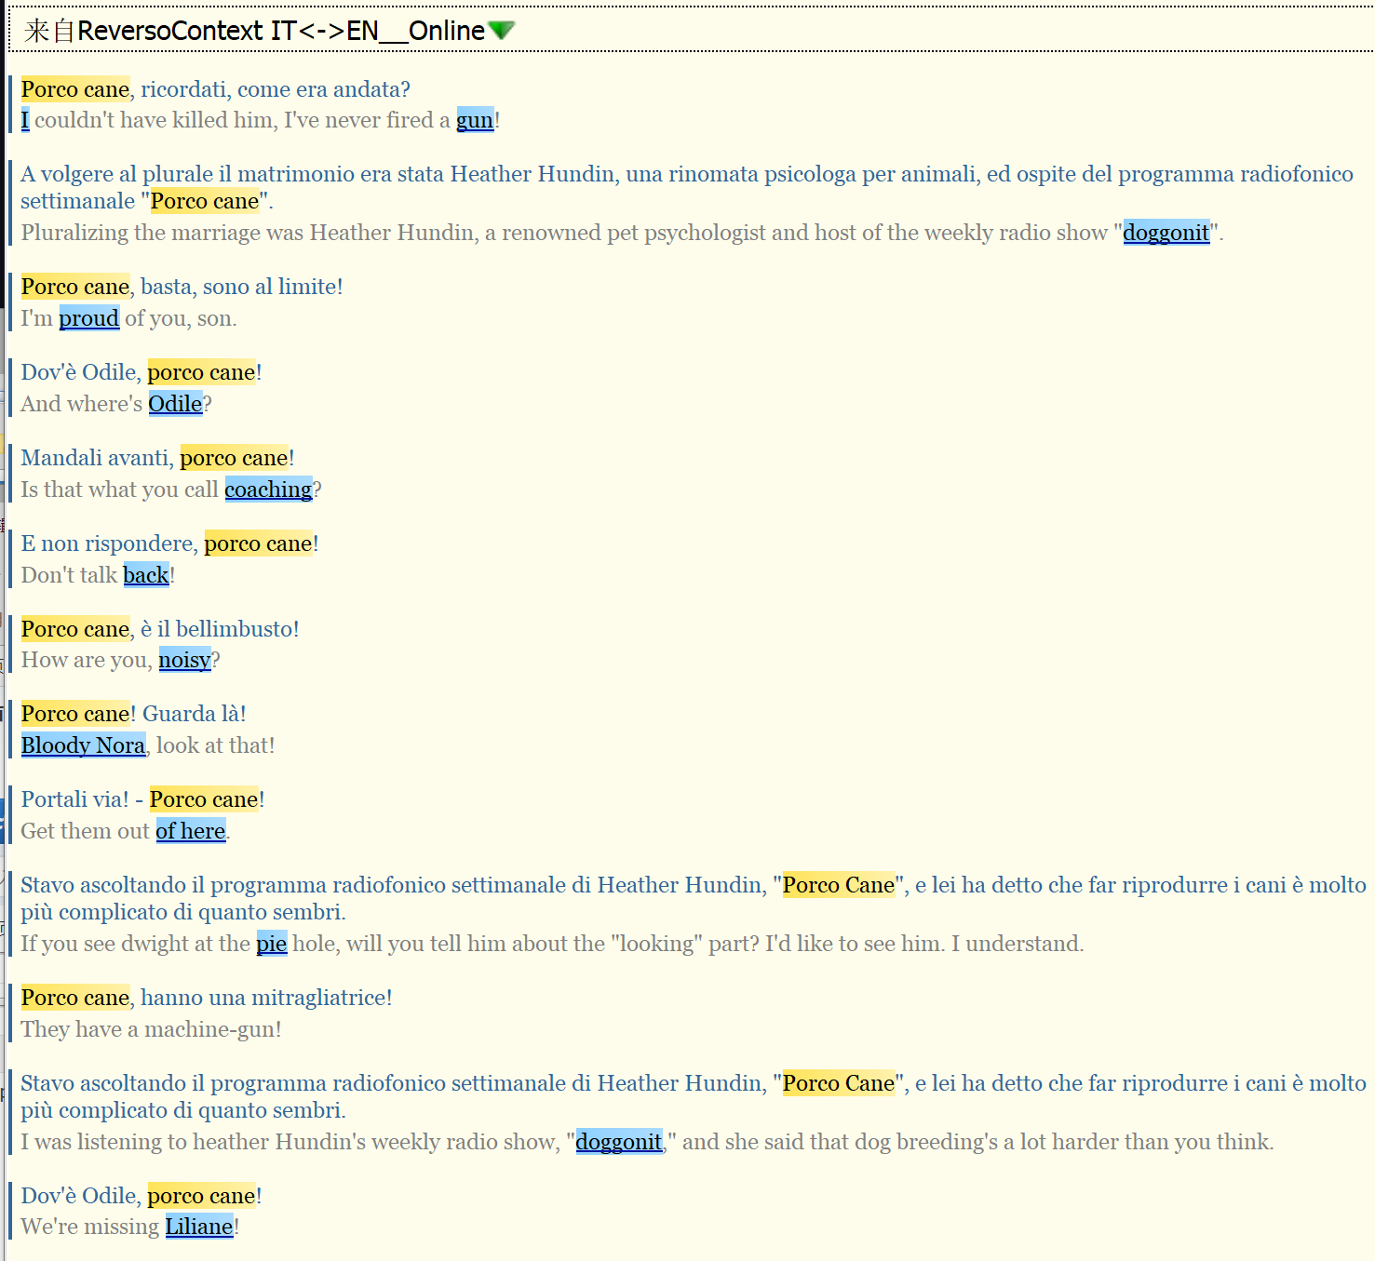The image size is (1375, 1261).
Task: Open the underlined word "gun" link
Action: [475, 120]
